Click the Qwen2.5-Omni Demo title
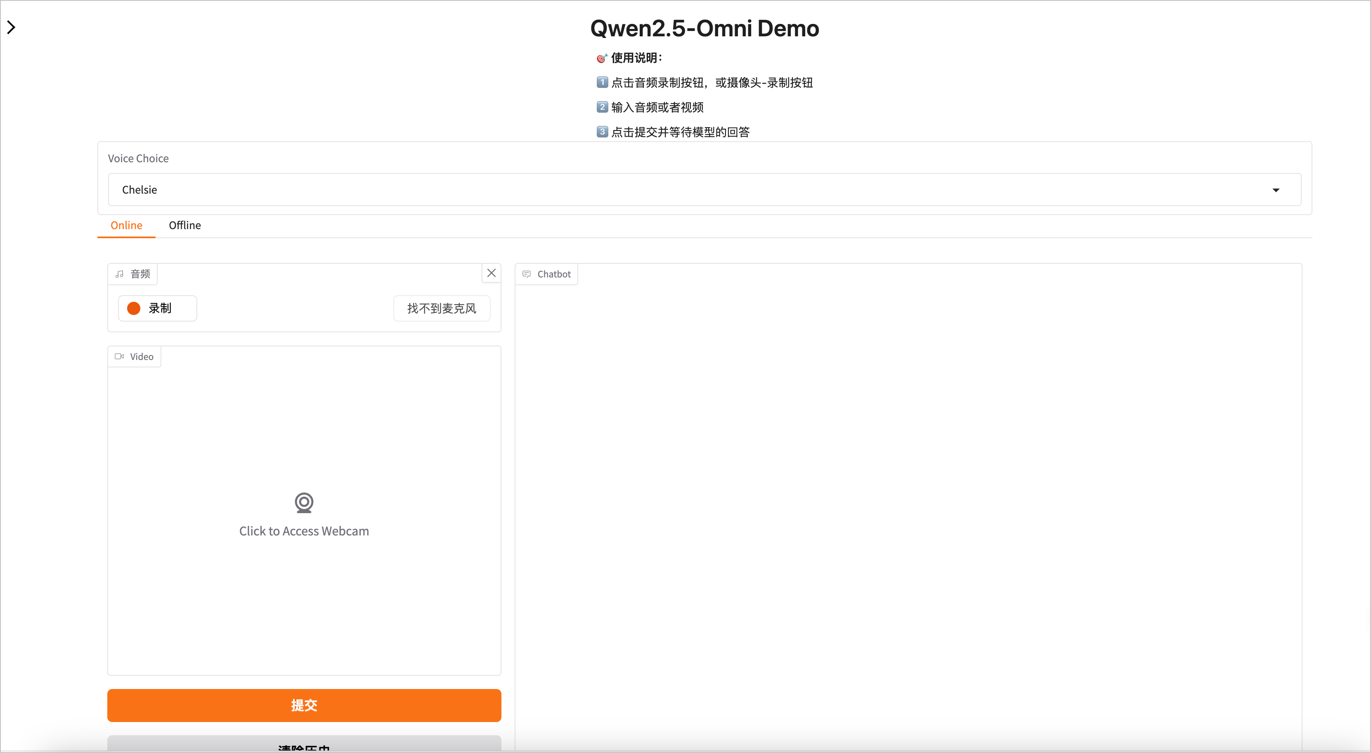 coord(704,28)
